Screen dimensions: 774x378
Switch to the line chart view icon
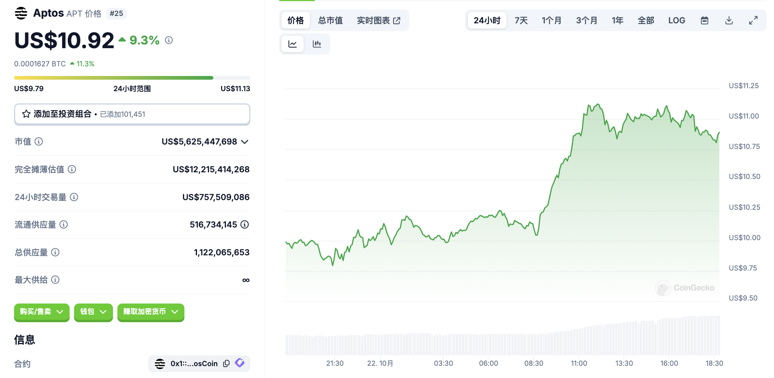tap(293, 44)
